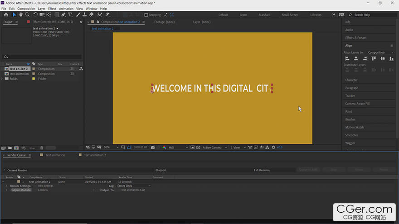The width and height of the screenshot is (399, 224).
Task: Switch to Learn workspace
Action: tap(243, 15)
